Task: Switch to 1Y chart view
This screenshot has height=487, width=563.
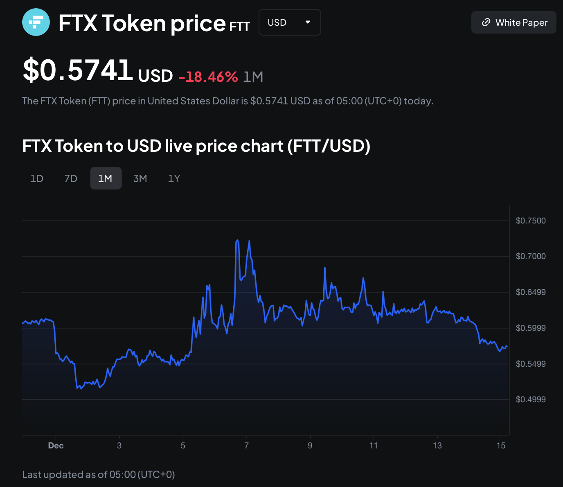Action: [x=174, y=178]
